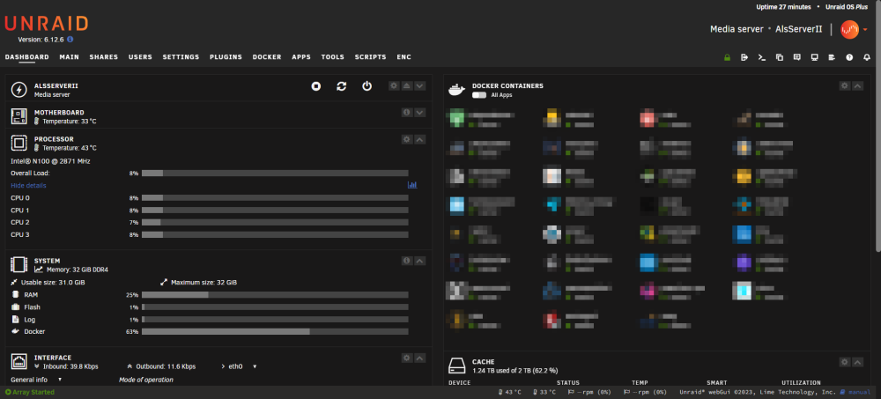Click the Overall Load progress bar

point(275,174)
